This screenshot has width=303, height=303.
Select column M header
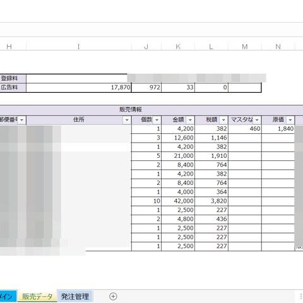pyautogui.click(x=245, y=47)
